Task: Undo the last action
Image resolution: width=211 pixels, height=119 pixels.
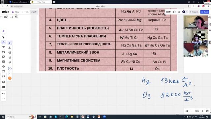Action: coord(4,93)
